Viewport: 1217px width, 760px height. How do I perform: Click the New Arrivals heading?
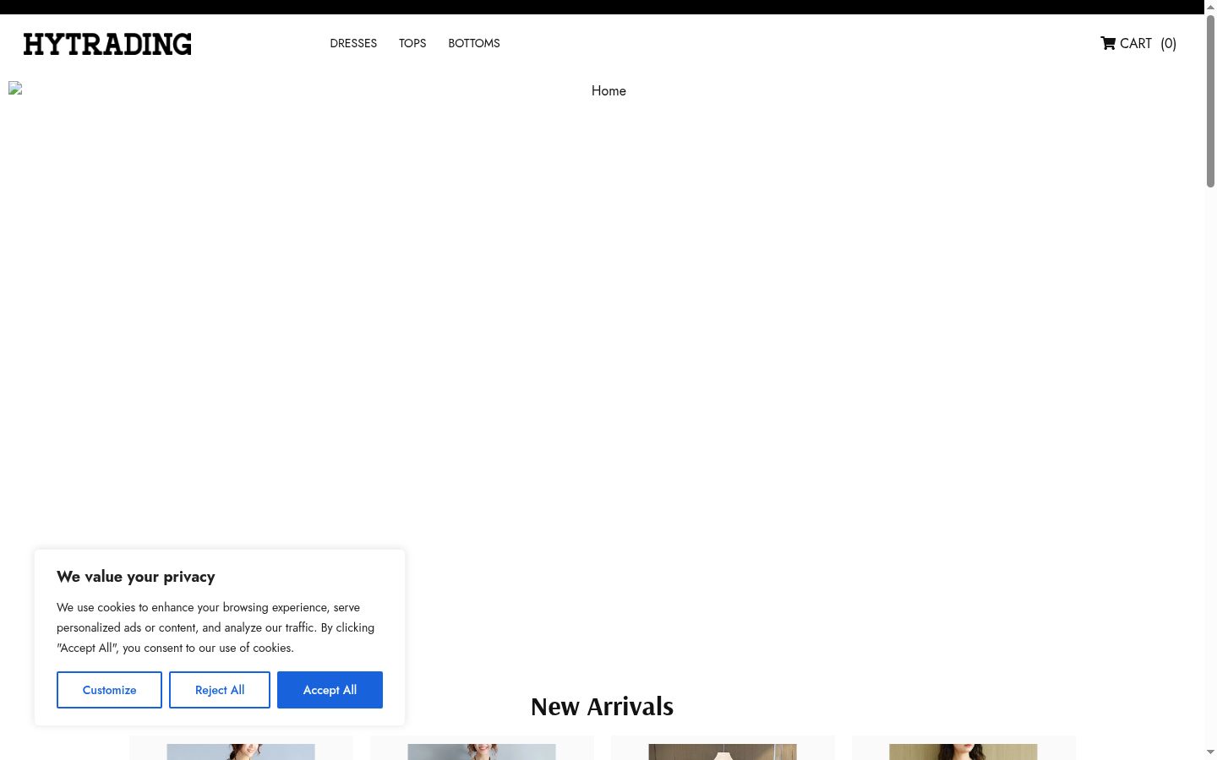(602, 706)
